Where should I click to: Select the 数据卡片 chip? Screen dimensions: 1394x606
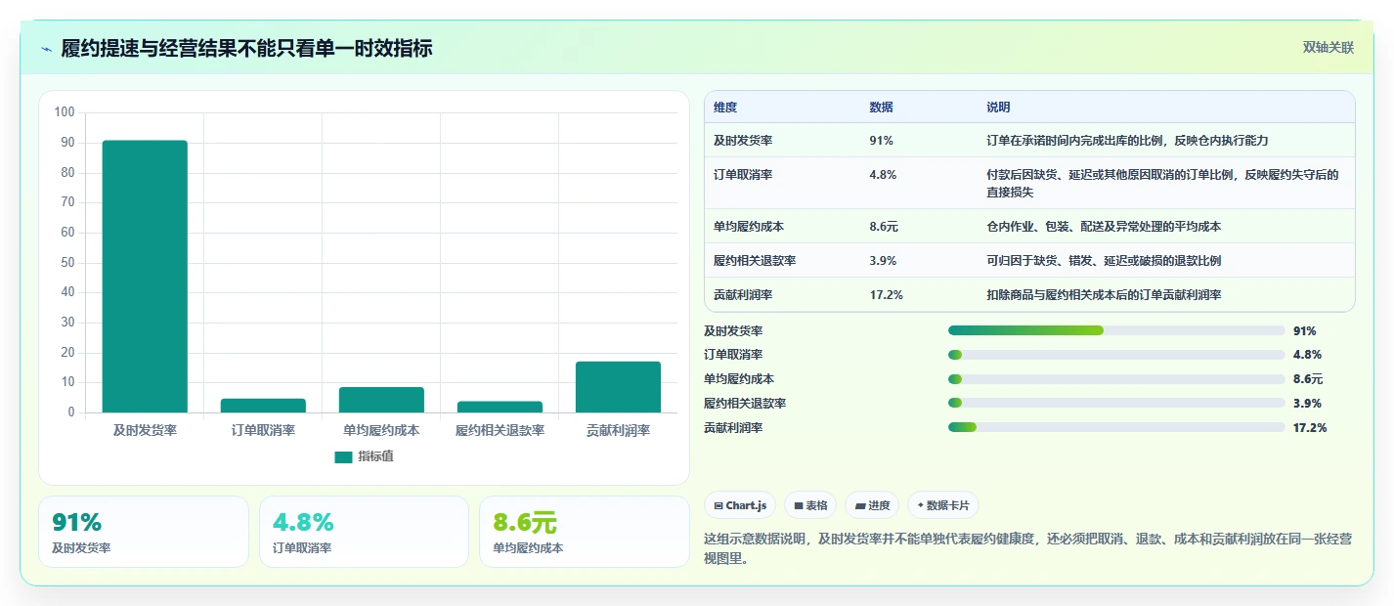click(943, 505)
